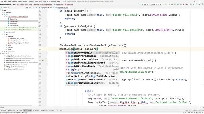Open the Profiler tool window
This screenshot has height=114, width=204.
tap(36, 111)
